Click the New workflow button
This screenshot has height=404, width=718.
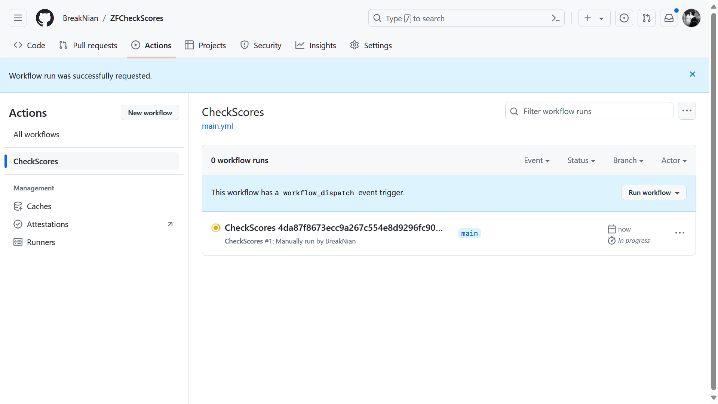(150, 113)
